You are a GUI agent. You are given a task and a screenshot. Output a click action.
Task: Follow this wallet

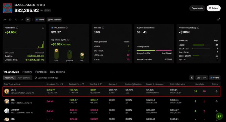click(x=214, y=8)
